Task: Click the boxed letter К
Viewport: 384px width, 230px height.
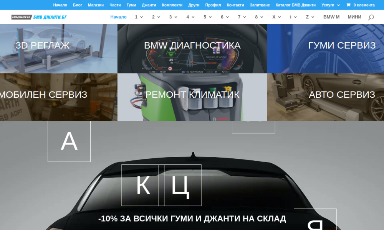Action: tap(143, 185)
